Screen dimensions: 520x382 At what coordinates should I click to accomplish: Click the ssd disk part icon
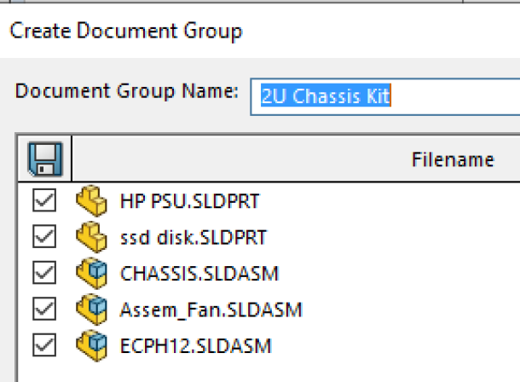pyautogui.click(x=90, y=237)
